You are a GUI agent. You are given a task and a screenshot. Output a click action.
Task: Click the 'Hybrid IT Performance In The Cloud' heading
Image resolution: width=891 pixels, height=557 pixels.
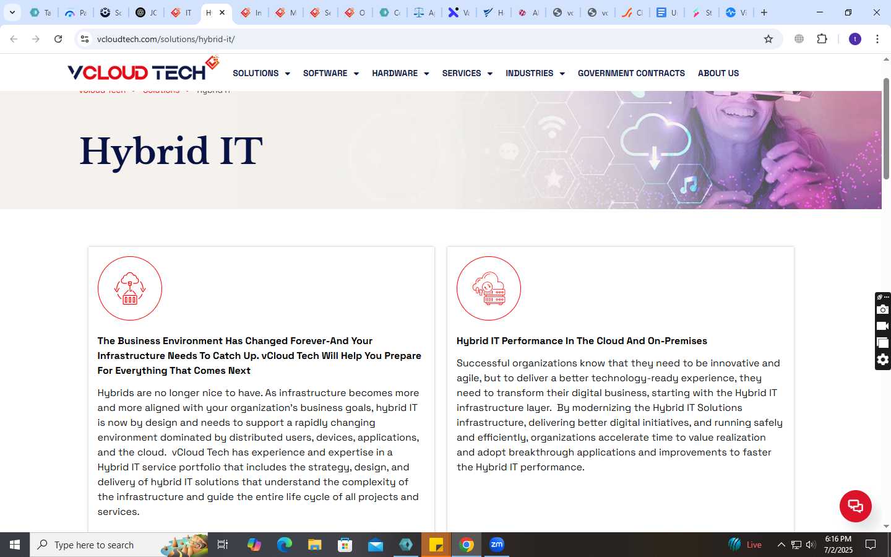pyautogui.click(x=582, y=341)
